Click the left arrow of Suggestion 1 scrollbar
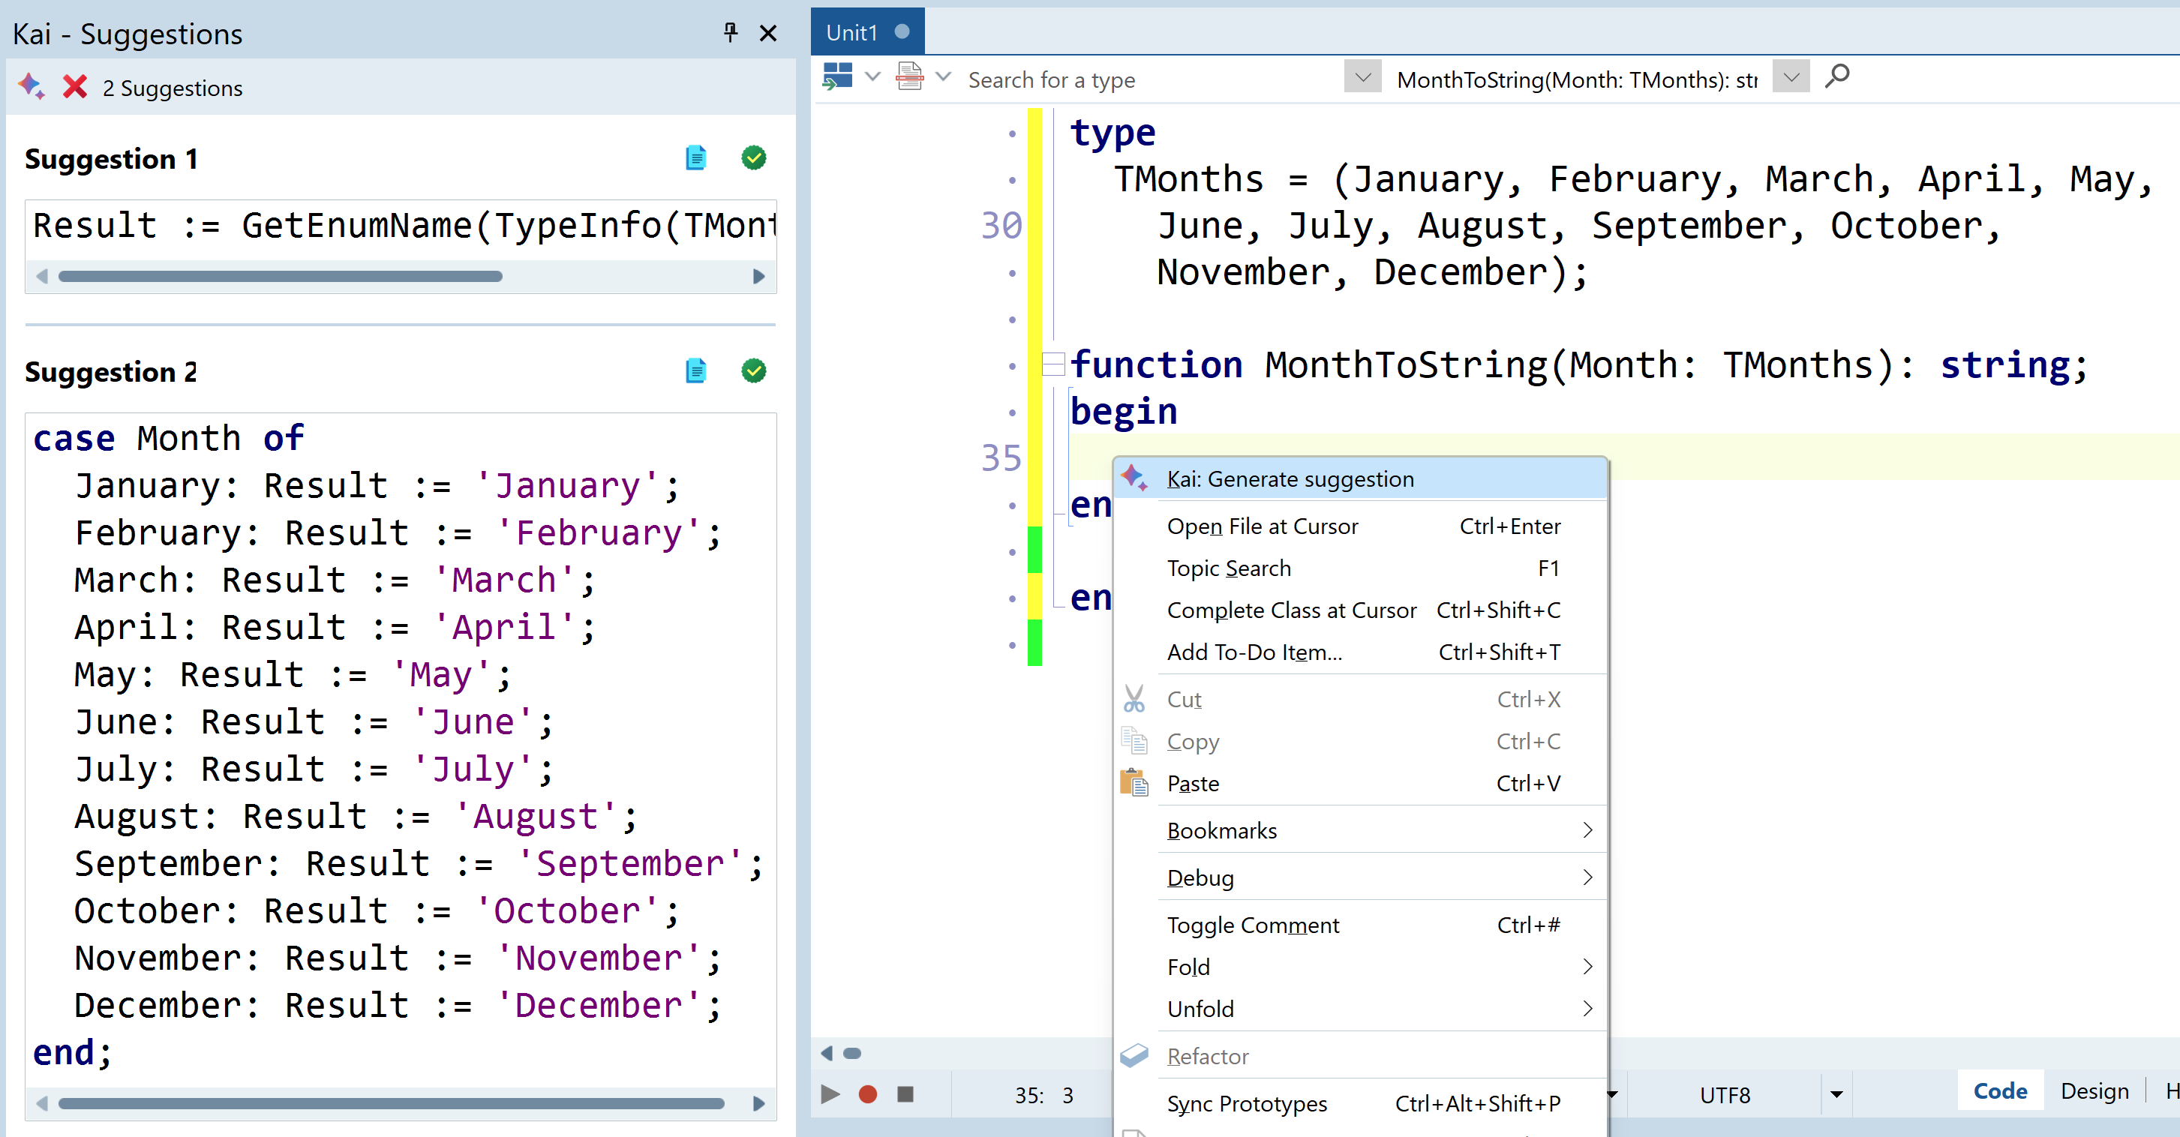Viewport: 2180px width, 1137px height. click(x=42, y=277)
